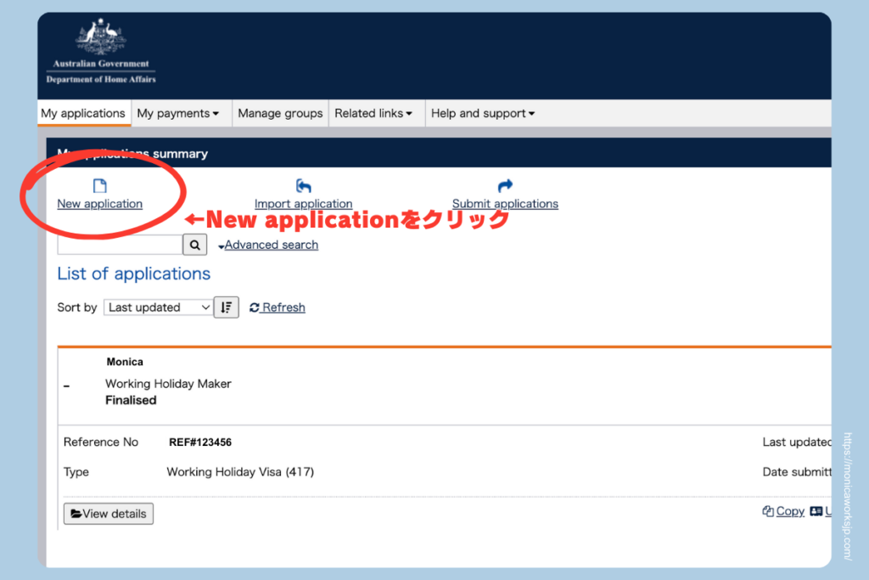
Task: Click the Finalised status text
Action: click(131, 400)
